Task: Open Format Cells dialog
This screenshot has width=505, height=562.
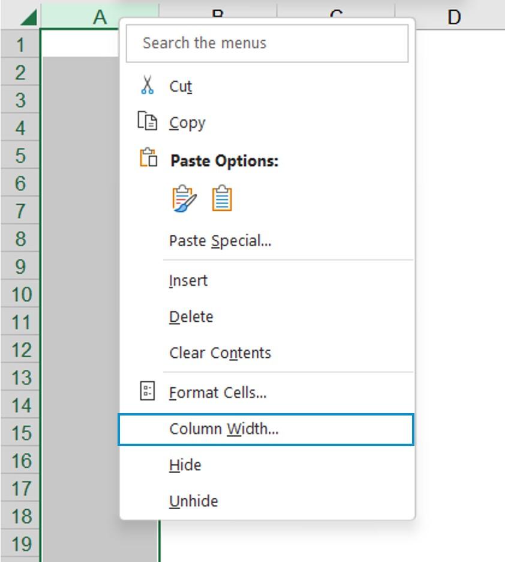Action: (x=267, y=393)
